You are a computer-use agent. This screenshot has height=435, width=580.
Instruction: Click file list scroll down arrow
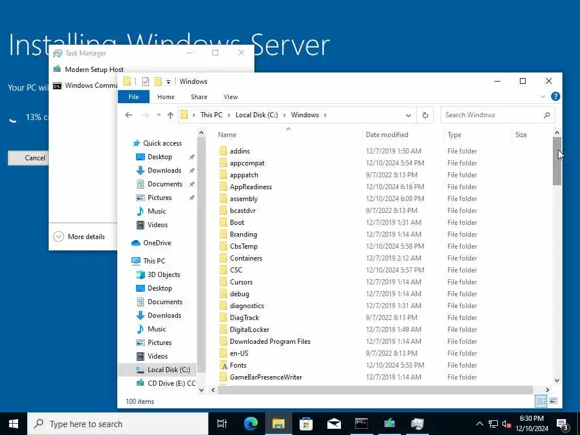557,380
